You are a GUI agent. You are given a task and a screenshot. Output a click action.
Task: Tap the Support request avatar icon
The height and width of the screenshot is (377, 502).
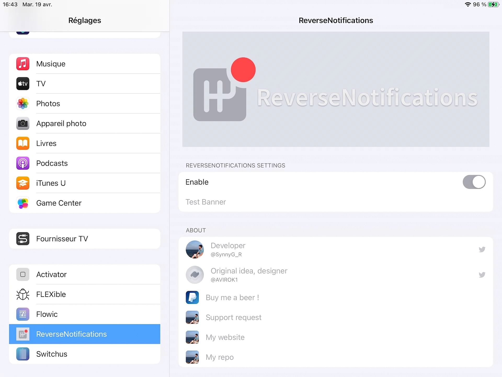pyautogui.click(x=192, y=317)
